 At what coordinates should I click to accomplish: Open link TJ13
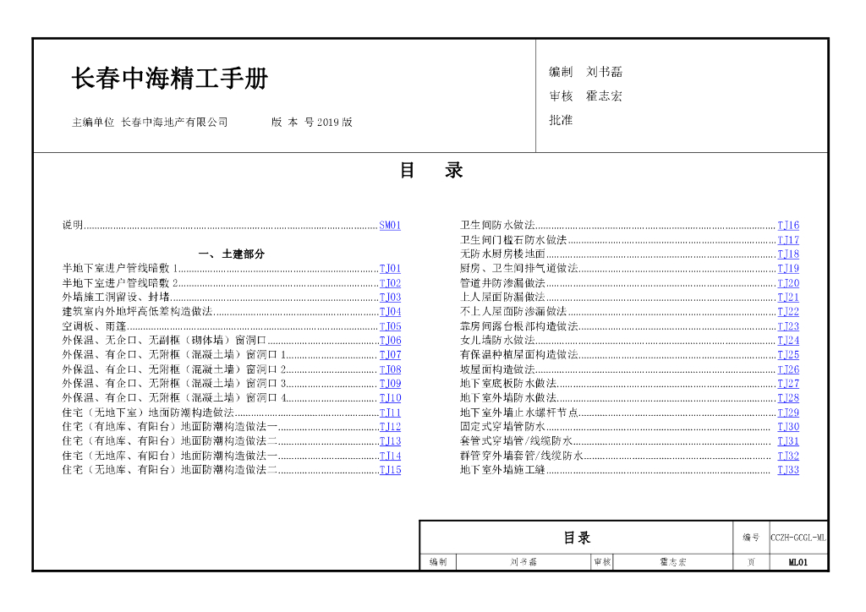[x=390, y=441]
